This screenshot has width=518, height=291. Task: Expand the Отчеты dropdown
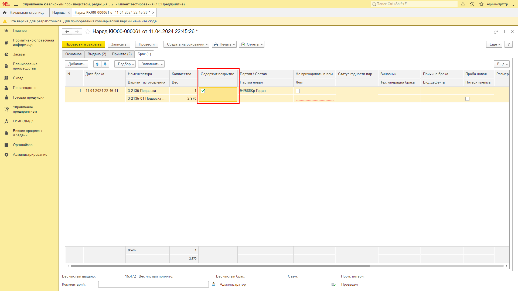coord(252,44)
